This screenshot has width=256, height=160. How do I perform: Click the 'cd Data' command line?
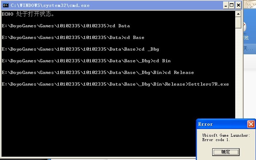click(66, 26)
